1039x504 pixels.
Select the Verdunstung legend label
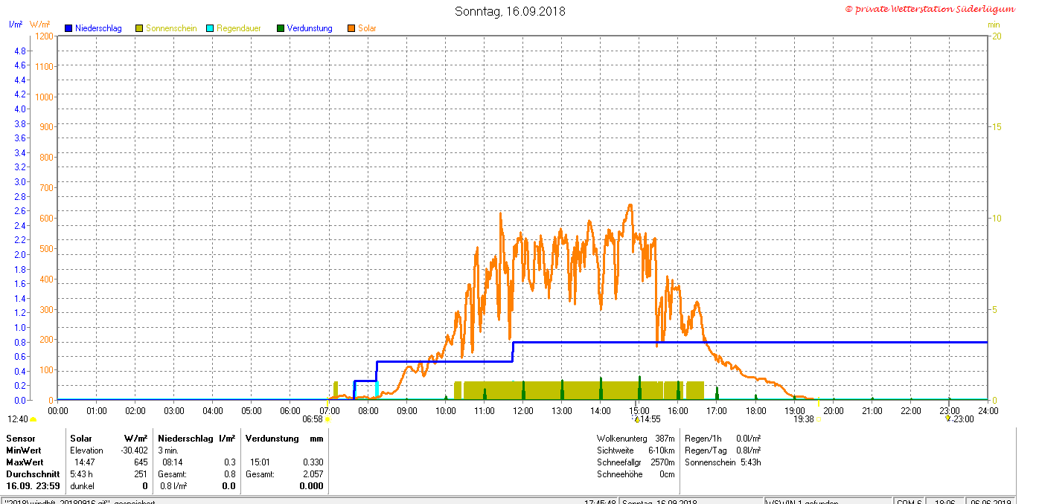tap(310, 28)
